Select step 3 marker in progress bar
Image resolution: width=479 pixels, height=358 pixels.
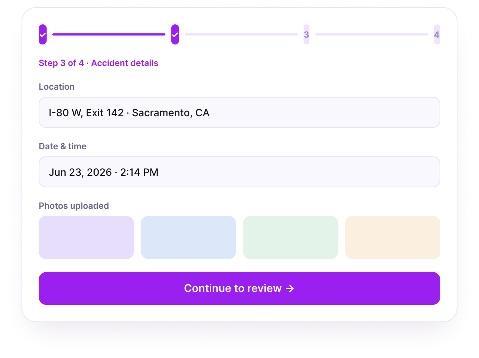(x=306, y=34)
